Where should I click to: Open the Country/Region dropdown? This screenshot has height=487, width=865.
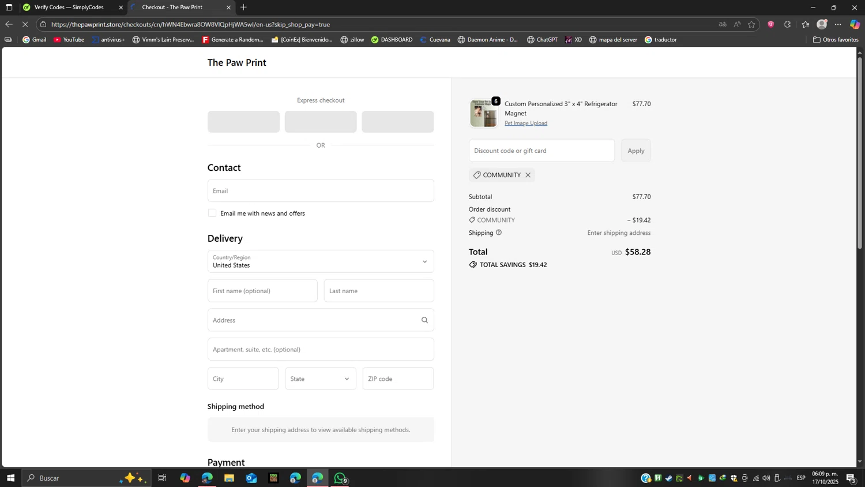point(321,261)
